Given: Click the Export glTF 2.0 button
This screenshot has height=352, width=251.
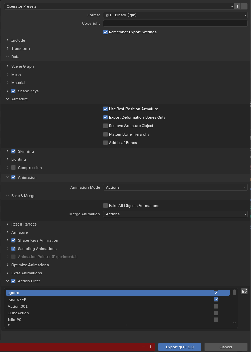Looking at the screenshot, I should pyautogui.click(x=180, y=347).
